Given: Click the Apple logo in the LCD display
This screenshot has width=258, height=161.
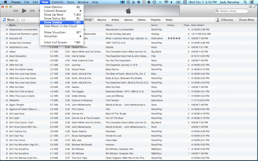Looking at the screenshot, I should [128, 11].
